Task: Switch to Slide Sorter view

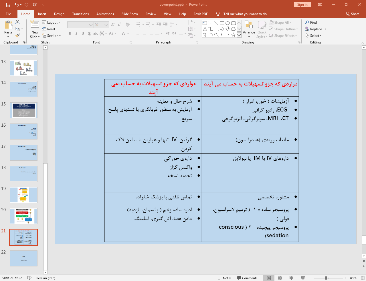Action: coord(280,278)
